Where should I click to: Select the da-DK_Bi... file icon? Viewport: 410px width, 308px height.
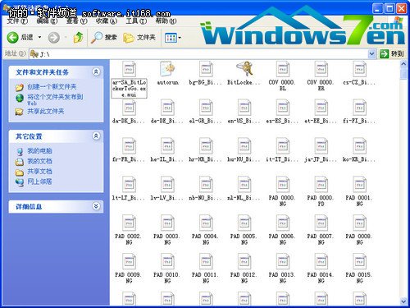pyautogui.click(x=129, y=108)
